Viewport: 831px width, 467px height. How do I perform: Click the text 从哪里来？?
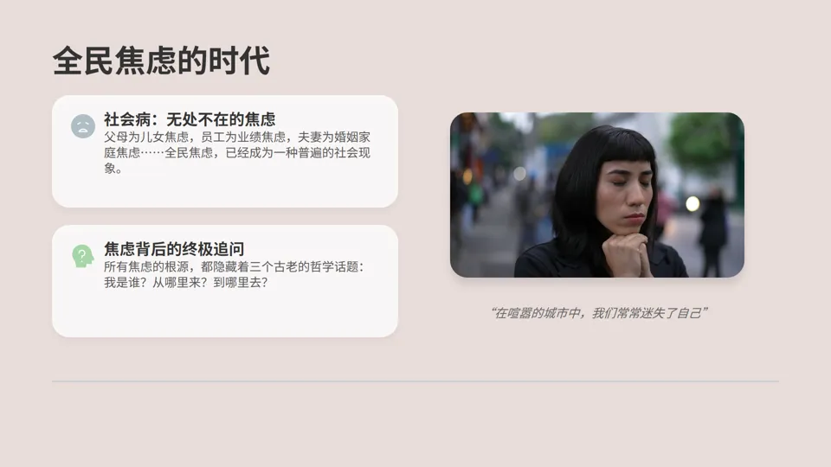(183, 282)
